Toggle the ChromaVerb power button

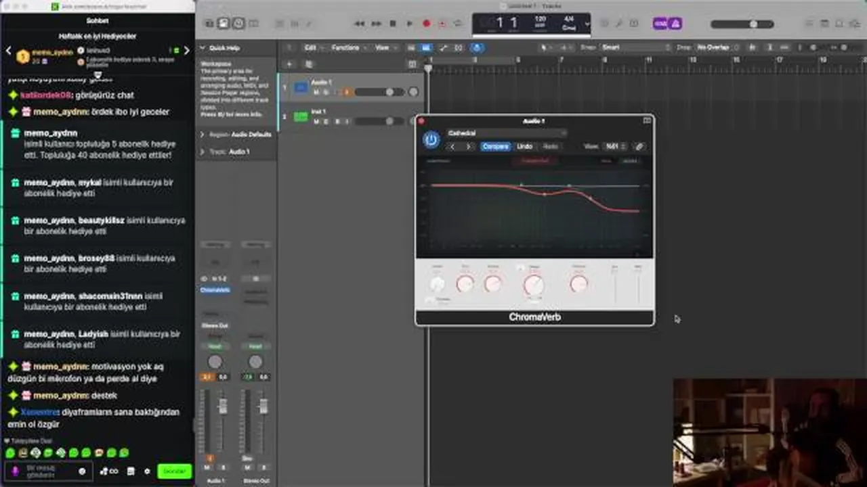pyautogui.click(x=431, y=140)
